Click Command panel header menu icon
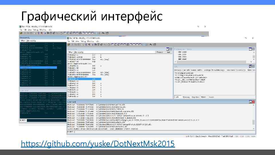Image resolution: width=275 pixels, height=155 pixels. (250, 102)
